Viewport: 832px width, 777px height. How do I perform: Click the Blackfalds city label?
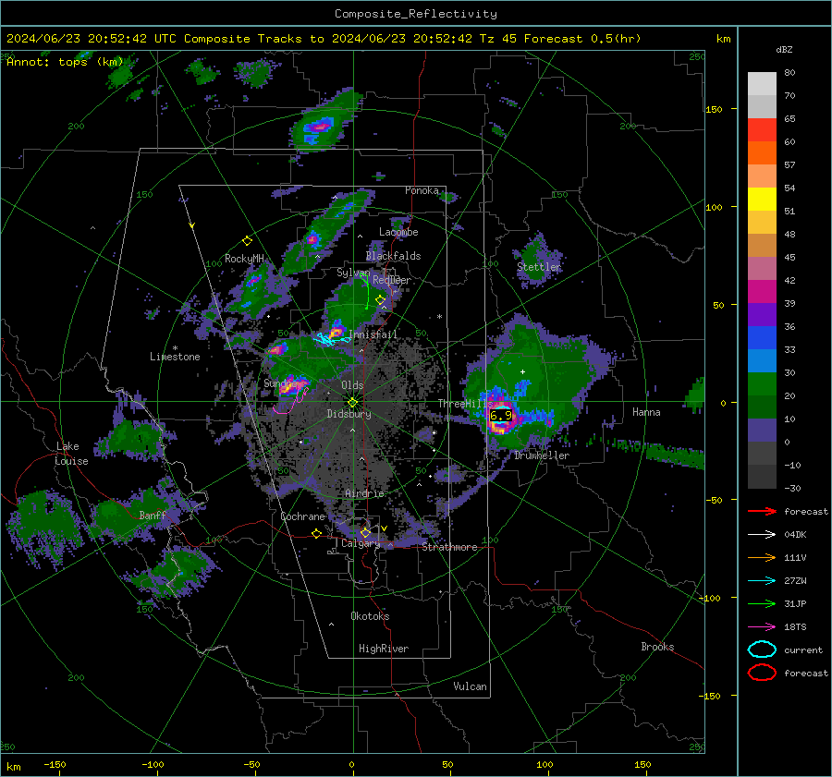pos(393,256)
